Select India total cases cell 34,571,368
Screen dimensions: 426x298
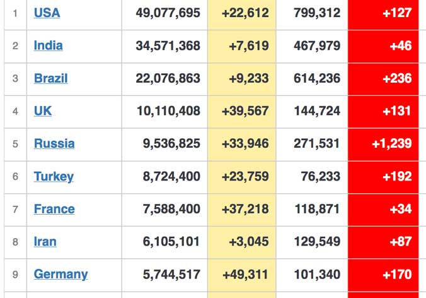(x=164, y=47)
